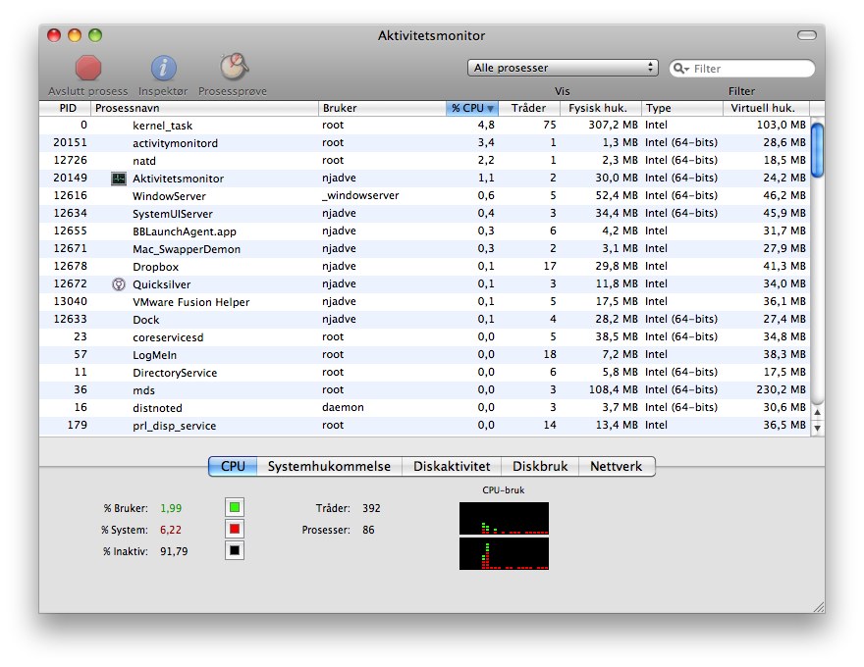Select the distnoted process row
The width and height of the screenshot is (864, 667).
[425, 407]
